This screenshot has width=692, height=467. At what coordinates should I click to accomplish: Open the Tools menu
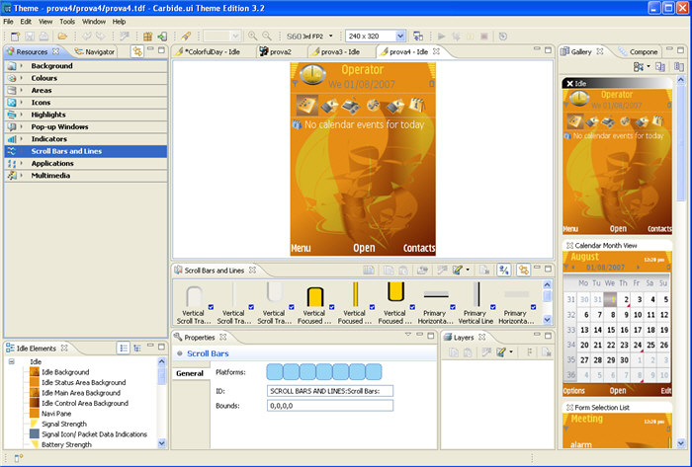point(67,21)
